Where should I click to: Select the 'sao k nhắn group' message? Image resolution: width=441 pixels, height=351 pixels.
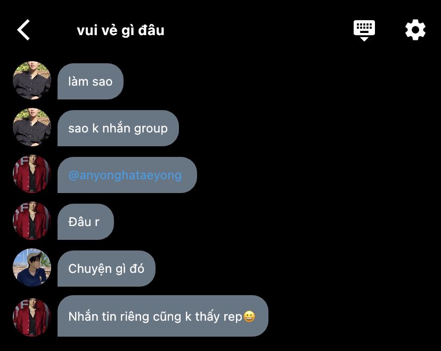pos(118,128)
